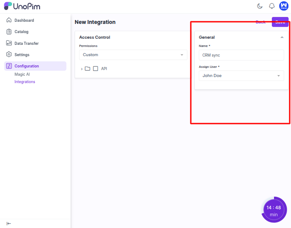
Task: Click the Data Transfer icon
Action: 9,43
